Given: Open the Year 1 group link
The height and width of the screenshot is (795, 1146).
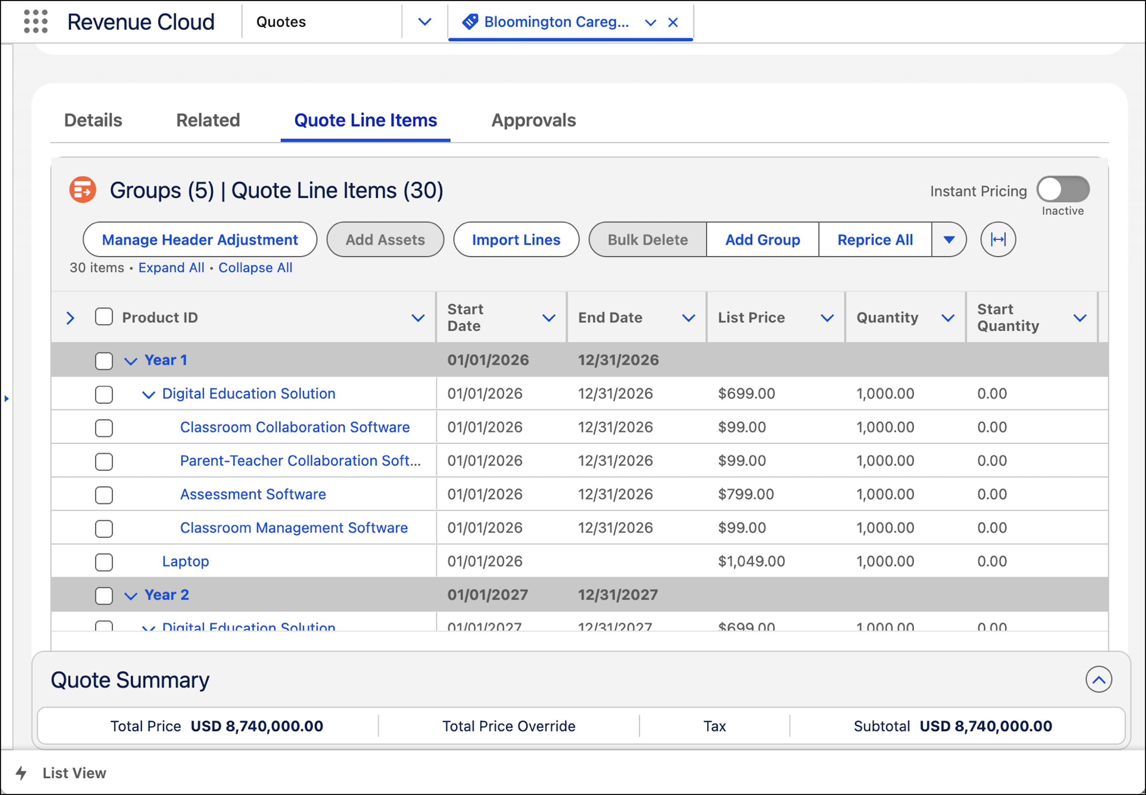Looking at the screenshot, I should (166, 360).
